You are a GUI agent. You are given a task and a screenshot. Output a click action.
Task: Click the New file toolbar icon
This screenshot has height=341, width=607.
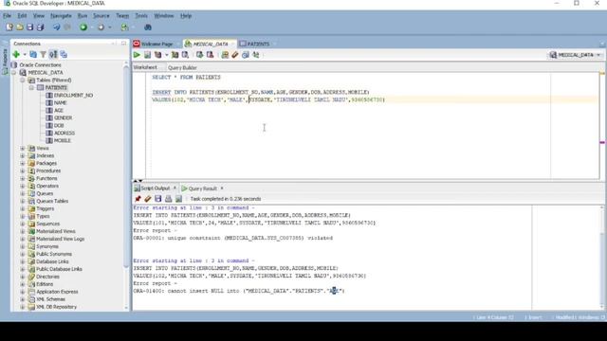(9, 27)
